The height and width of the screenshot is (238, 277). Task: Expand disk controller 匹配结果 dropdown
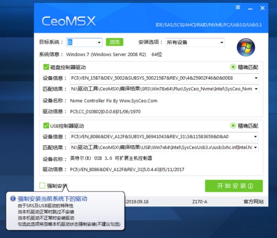pyautogui.click(x=256, y=89)
